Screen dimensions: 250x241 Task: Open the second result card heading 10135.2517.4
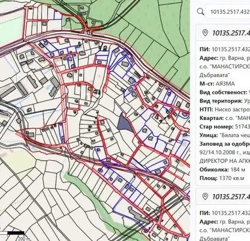coord(231,196)
